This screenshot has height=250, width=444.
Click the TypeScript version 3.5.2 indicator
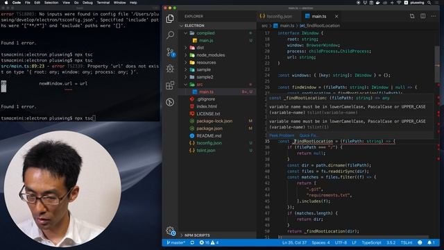click(391, 242)
